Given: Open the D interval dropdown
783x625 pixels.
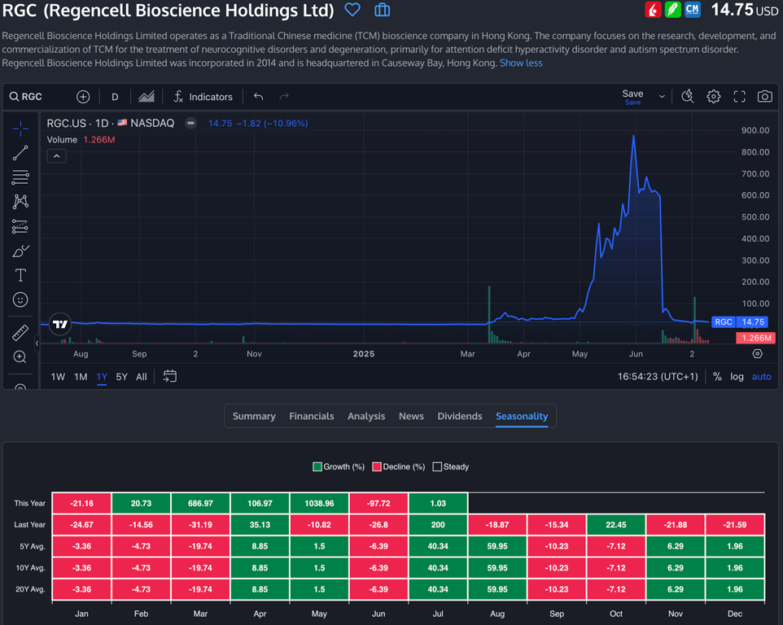Looking at the screenshot, I should pos(115,97).
